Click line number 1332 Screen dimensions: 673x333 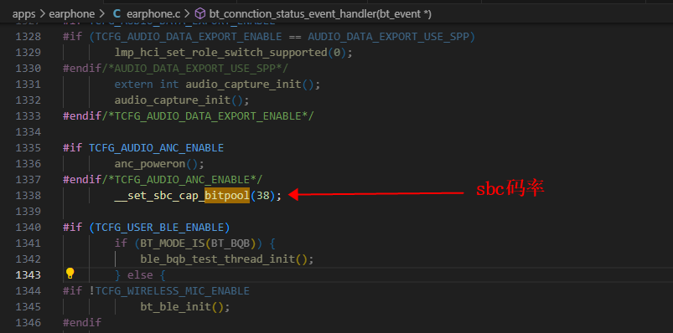pyautogui.click(x=28, y=100)
